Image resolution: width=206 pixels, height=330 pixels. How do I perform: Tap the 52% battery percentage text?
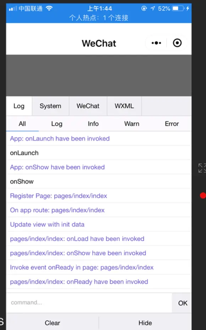pos(164,9)
